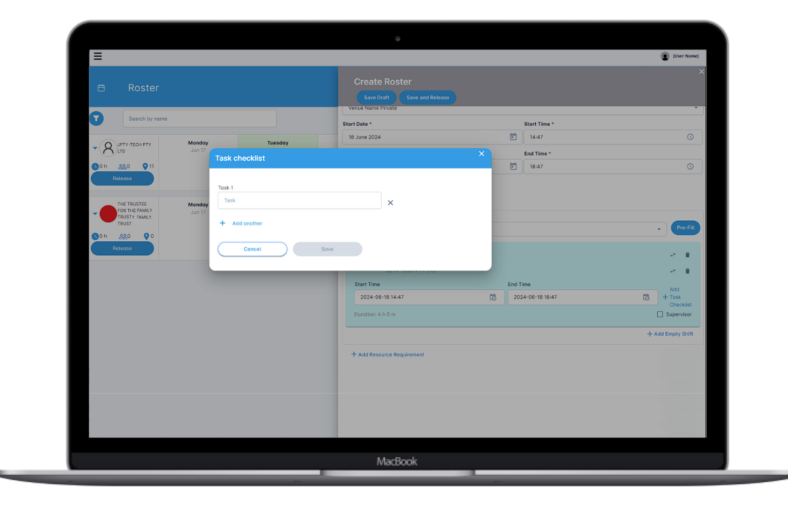The height and width of the screenshot is (508, 788).
Task: Collapse The Trustee Family Trust row
Action: (95, 213)
